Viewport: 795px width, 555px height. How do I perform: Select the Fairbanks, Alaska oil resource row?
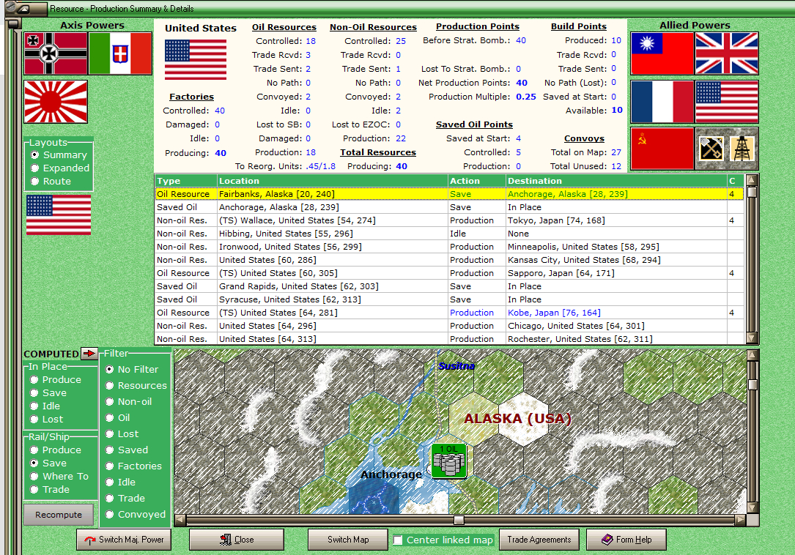(x=449, y=194)
